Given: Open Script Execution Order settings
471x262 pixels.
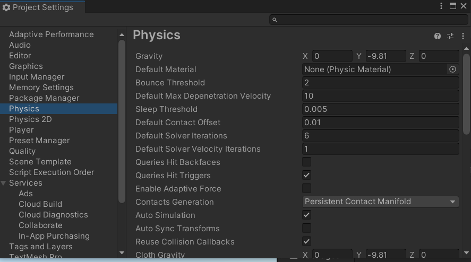Looking at the screenshot, I should 52,172.
